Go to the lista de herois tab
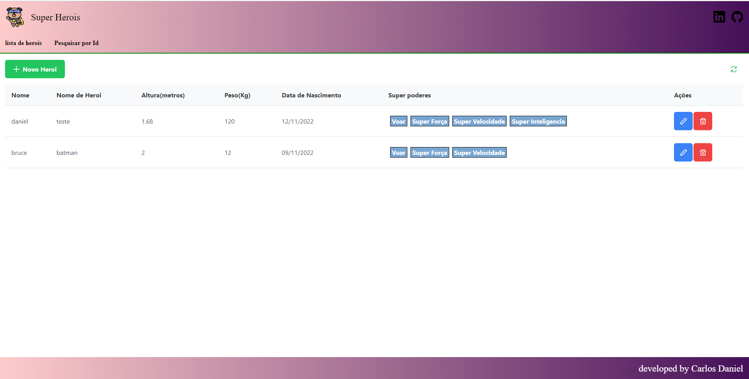749x379 pixels. [x=23, y=43]
